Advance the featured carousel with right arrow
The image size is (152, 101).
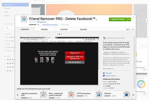click(x=147, y=21)
